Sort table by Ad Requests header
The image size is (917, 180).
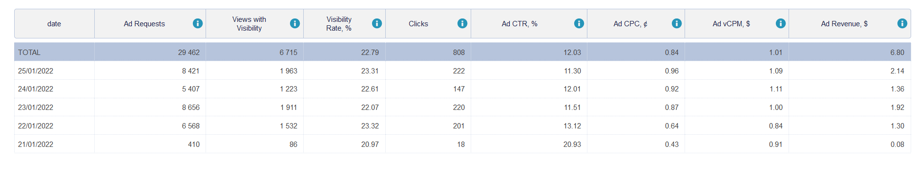tap(144, 23)
